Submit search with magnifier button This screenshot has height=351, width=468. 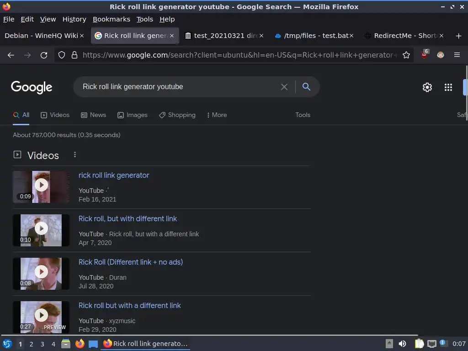[306, 86]
